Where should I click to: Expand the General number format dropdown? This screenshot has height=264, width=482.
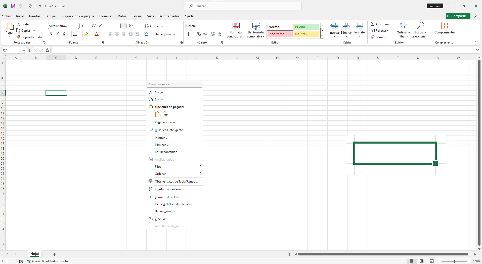(x=220, y=26)
